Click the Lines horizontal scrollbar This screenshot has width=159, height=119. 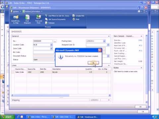[x=61, y=95]
